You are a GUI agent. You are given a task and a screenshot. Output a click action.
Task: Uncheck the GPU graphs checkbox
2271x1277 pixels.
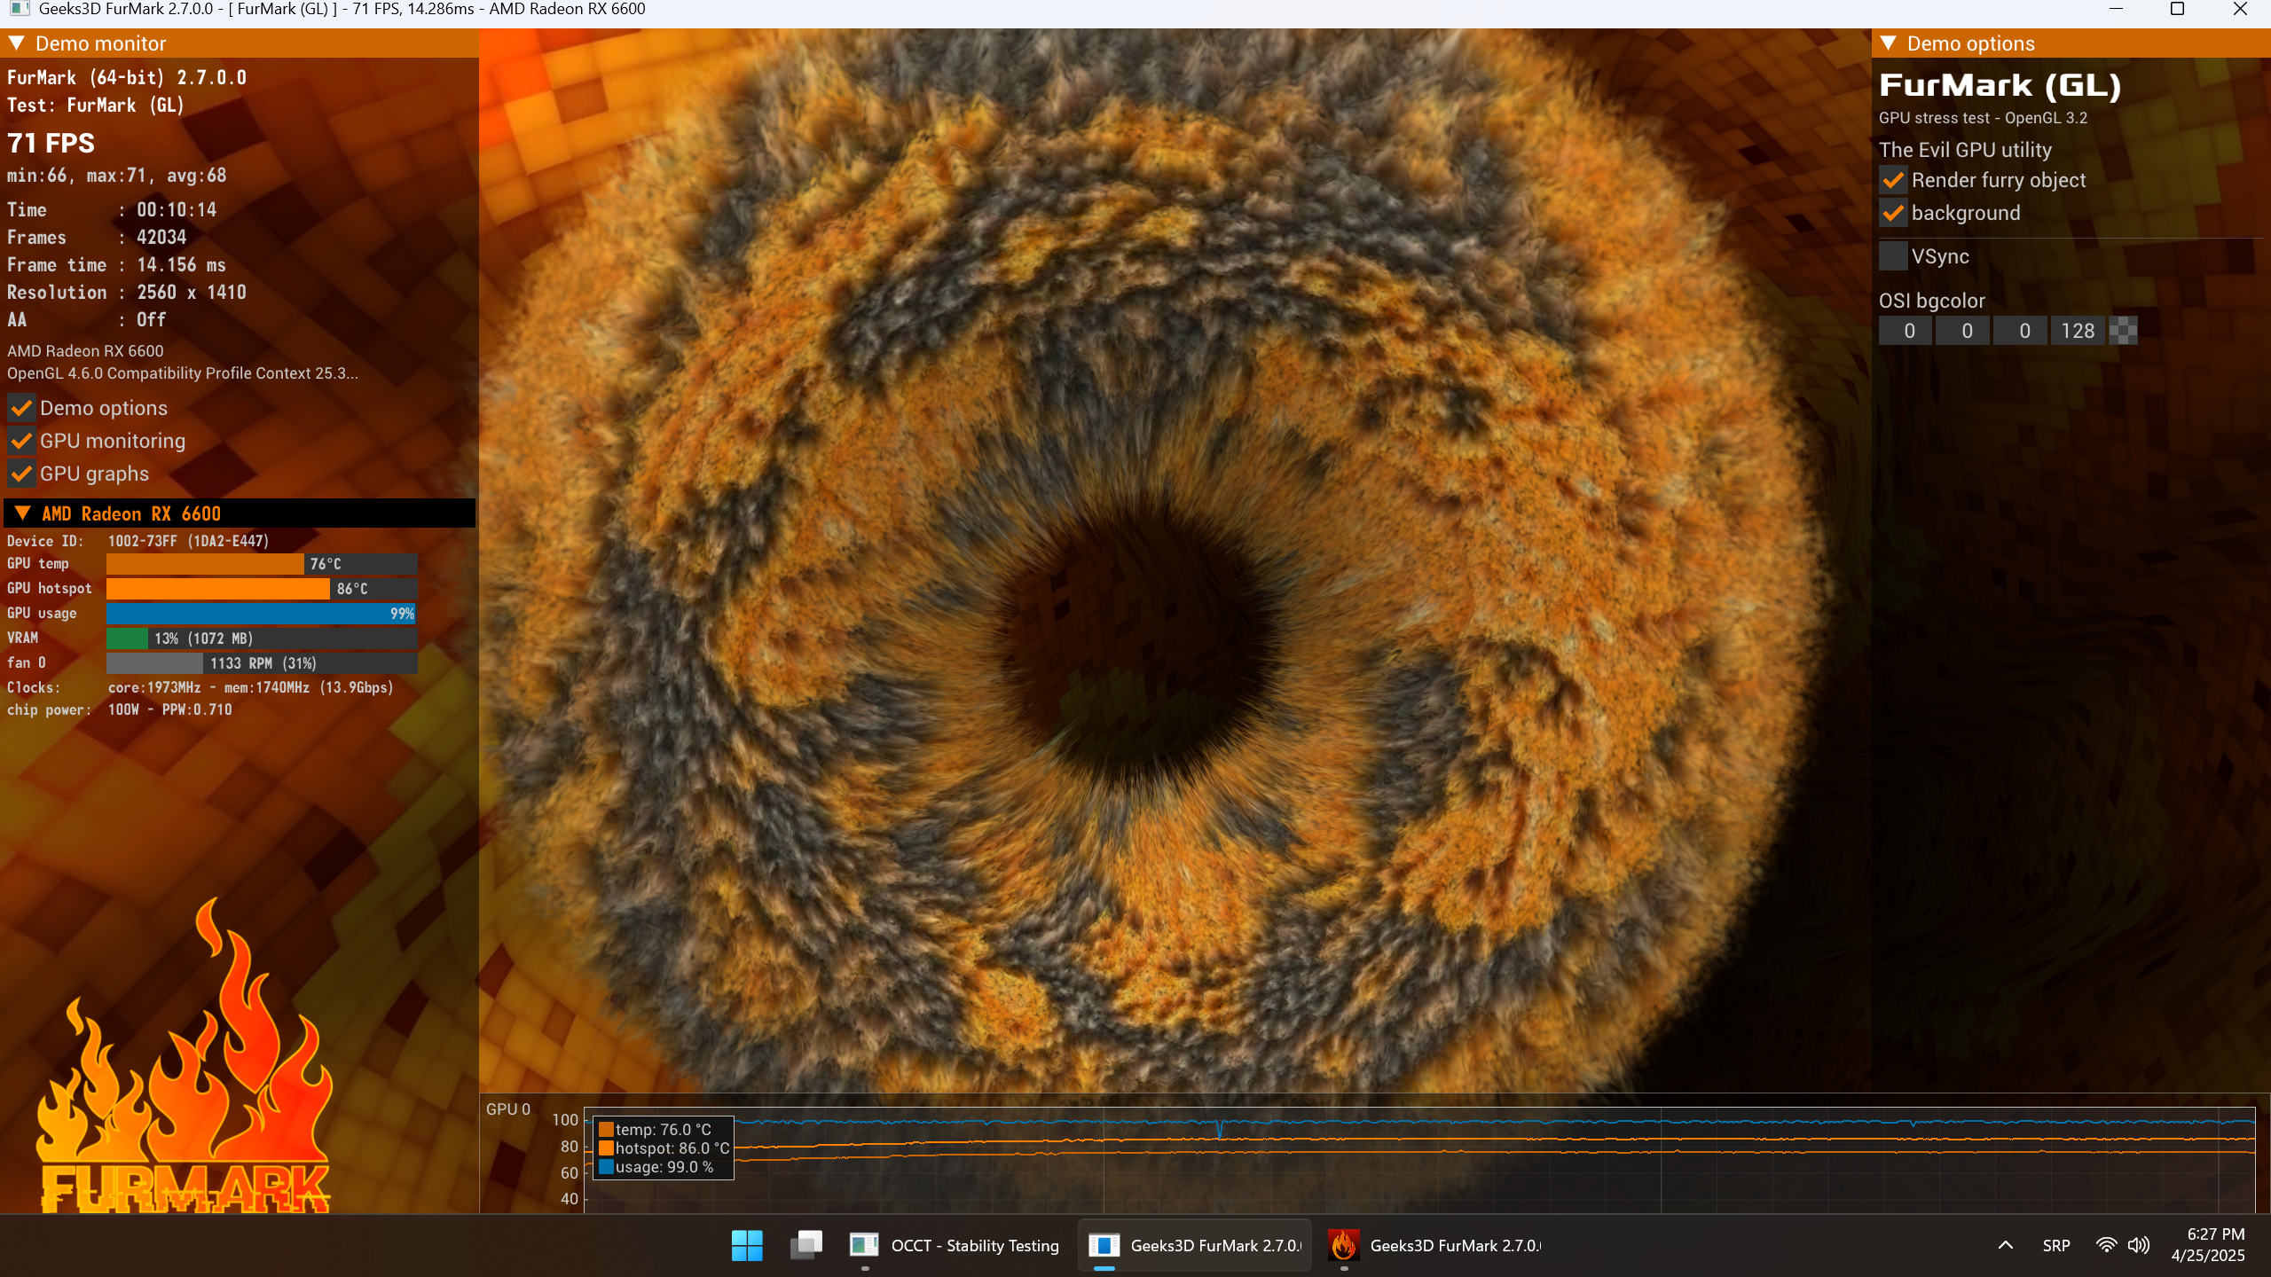pyautogui.click(x=21, y=474)
